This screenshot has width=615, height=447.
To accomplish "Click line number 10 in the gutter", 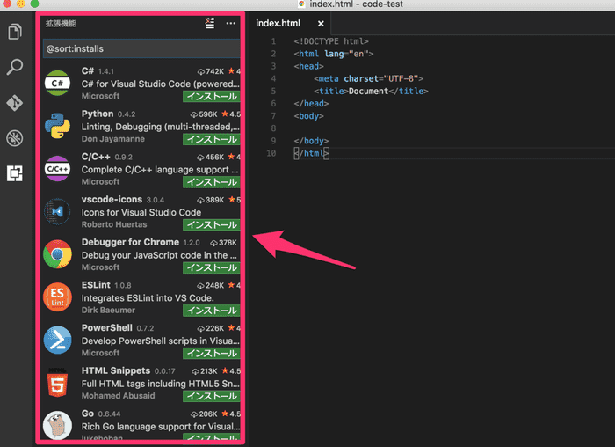I will pyautogui.click(x=272, y=153).
